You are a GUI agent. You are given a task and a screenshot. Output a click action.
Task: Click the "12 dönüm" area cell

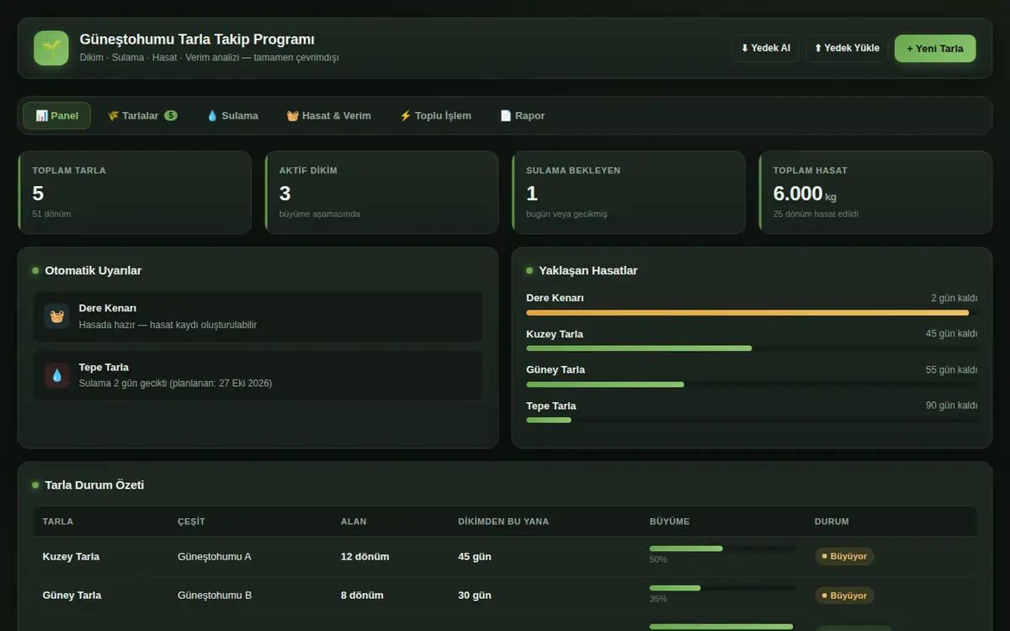pyautogui.click(x=365, y=557)
